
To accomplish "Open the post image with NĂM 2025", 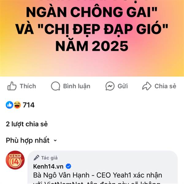I will (92, 38).
